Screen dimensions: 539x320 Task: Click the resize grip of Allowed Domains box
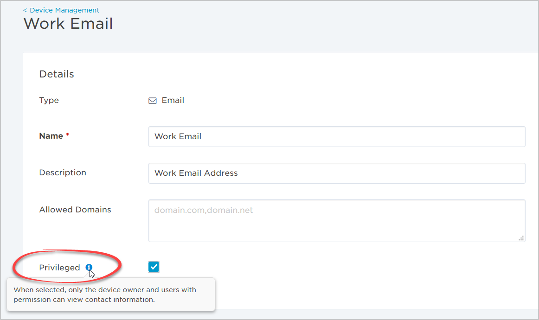pos(521,238)
